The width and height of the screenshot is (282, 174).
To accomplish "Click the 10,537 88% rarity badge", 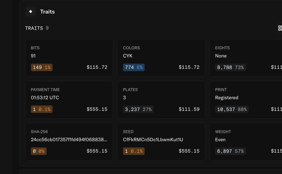I will [232, 109].
